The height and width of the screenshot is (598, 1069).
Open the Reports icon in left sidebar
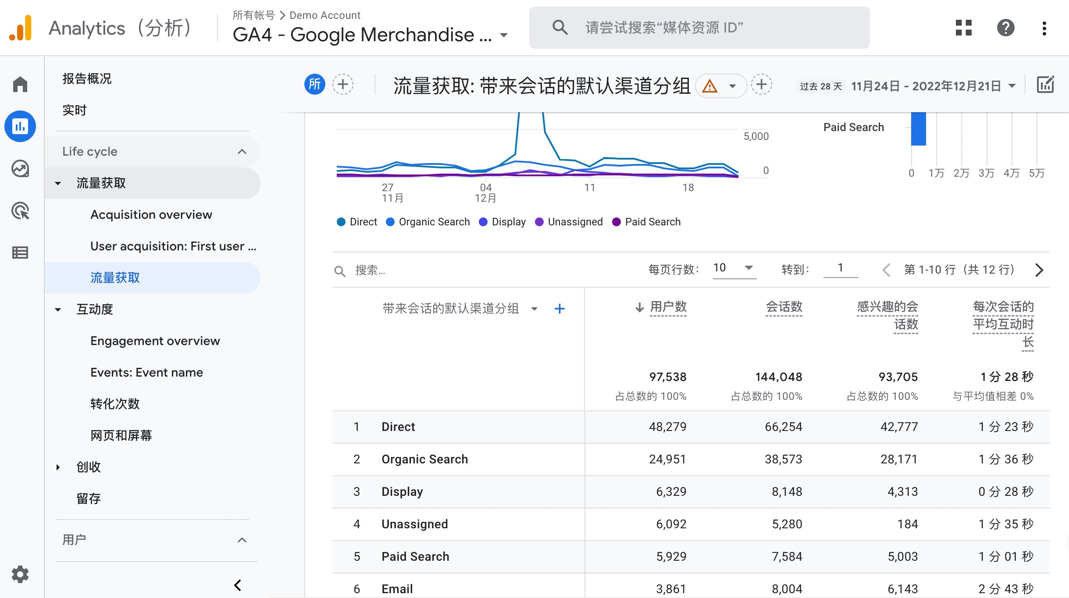(20, 126)
